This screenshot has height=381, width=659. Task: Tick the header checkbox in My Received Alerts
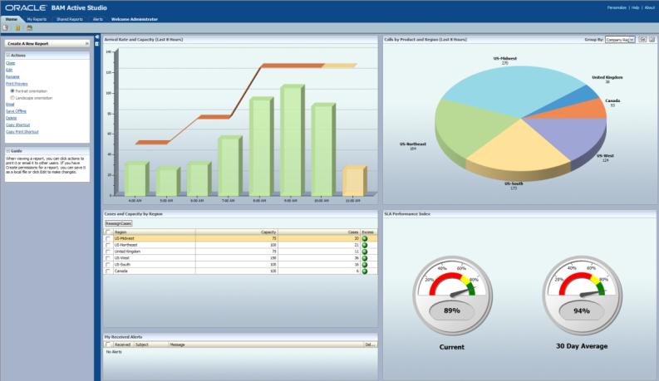(x=108, y=344)
